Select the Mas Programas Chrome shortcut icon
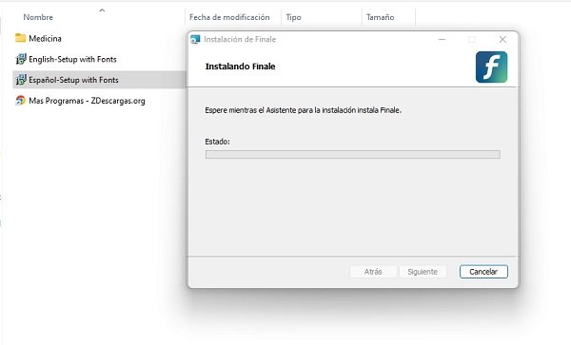The width and height of the screenshot is (571, 345). (20, 101)
